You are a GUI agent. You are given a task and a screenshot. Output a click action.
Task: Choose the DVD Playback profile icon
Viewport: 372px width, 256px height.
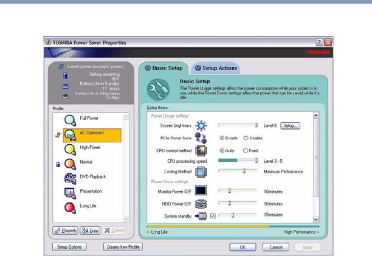pyautogui.click(x=71, y=179)
